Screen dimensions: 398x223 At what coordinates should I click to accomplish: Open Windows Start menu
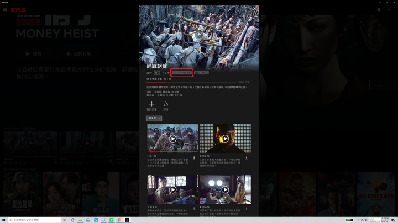click(x=3, y=220)
